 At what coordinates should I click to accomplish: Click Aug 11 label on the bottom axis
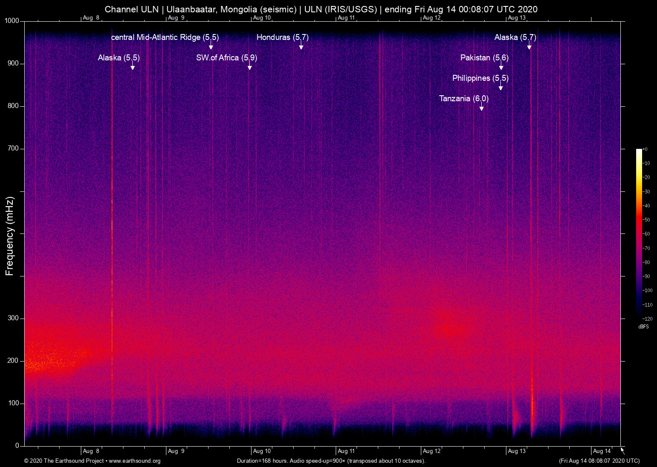(346, 451)
